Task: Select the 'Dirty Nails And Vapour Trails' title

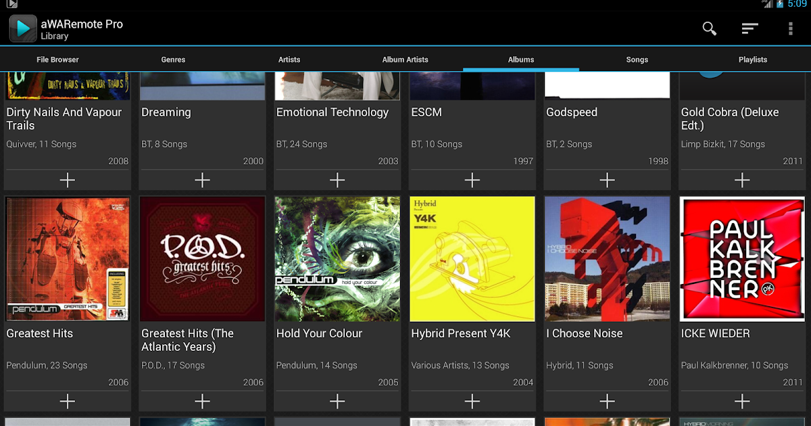Action: click(x=64, y=119)
